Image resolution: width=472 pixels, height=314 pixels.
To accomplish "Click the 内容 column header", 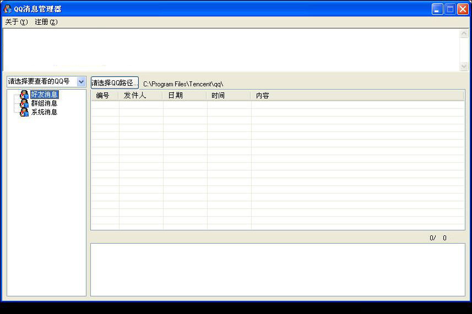I will pyautogui.click(x=357, y=96).
